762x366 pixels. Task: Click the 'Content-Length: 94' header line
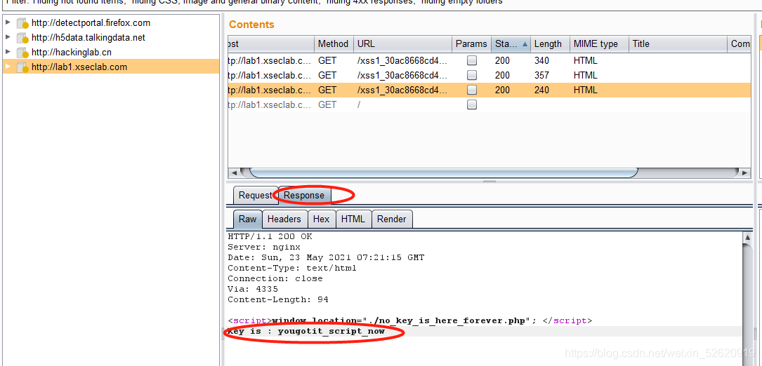[x=278, y=299]
